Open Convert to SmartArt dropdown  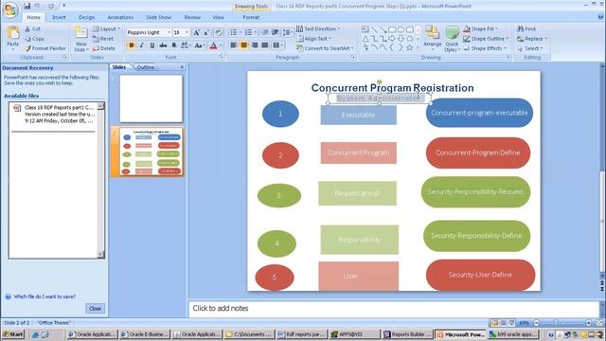coord(325,48)
